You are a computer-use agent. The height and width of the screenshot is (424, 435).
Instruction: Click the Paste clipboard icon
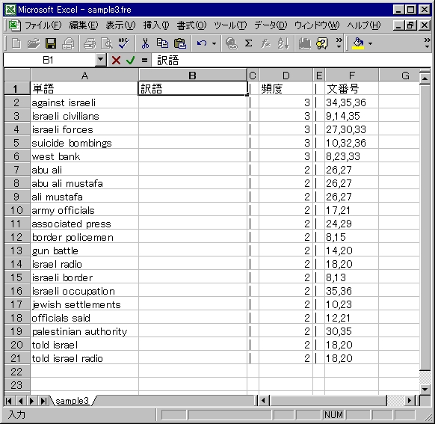(180, 43)
